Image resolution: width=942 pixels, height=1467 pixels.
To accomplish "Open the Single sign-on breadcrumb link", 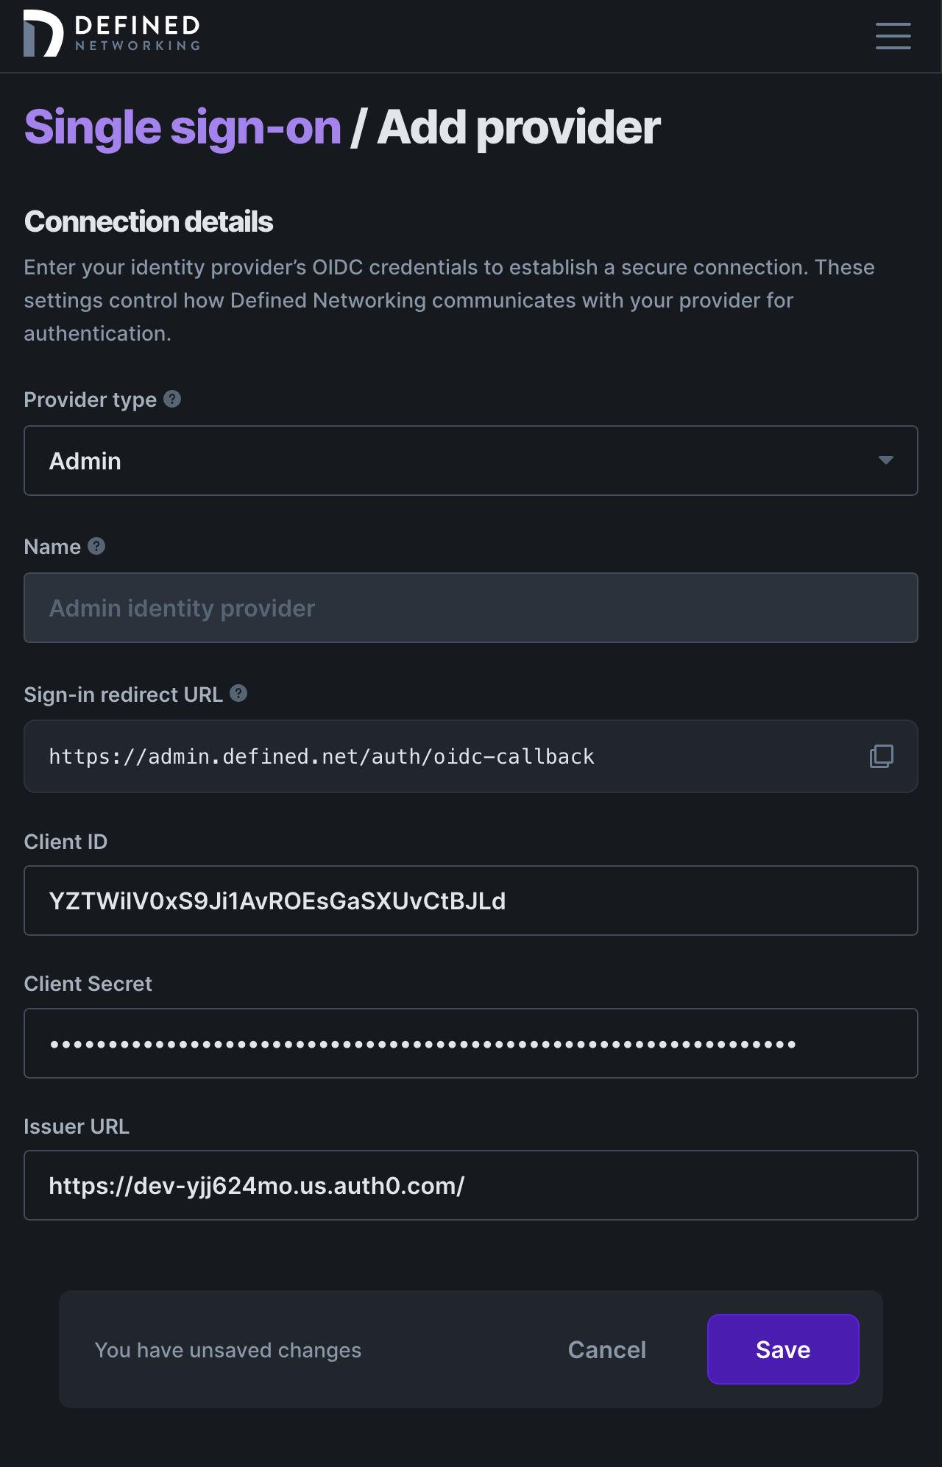I will click(x=182, y=127).
